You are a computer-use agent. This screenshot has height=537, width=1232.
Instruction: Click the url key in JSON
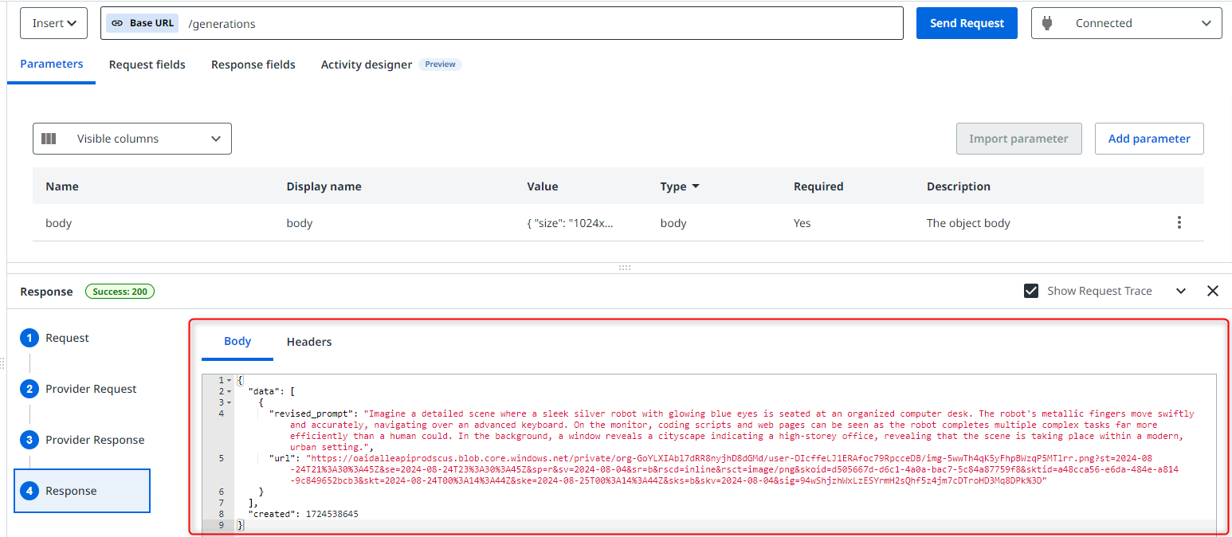tap(281, 458)
